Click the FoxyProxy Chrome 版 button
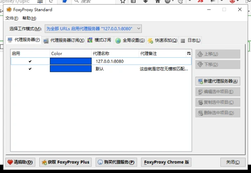Viewport: 251px width, 173px height. 167,162
